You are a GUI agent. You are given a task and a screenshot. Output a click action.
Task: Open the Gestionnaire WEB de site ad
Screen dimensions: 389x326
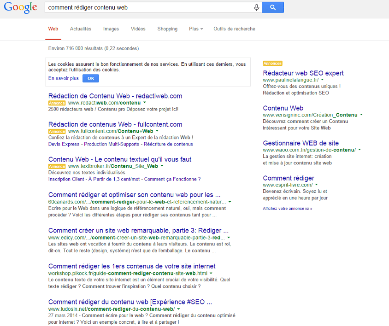pyautogui.click(x=301, y=143)
